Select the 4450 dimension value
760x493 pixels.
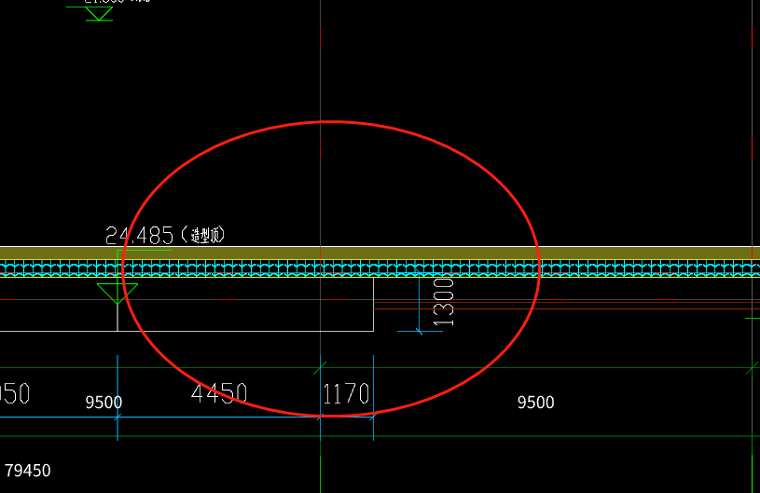click(x=219, y=393)
